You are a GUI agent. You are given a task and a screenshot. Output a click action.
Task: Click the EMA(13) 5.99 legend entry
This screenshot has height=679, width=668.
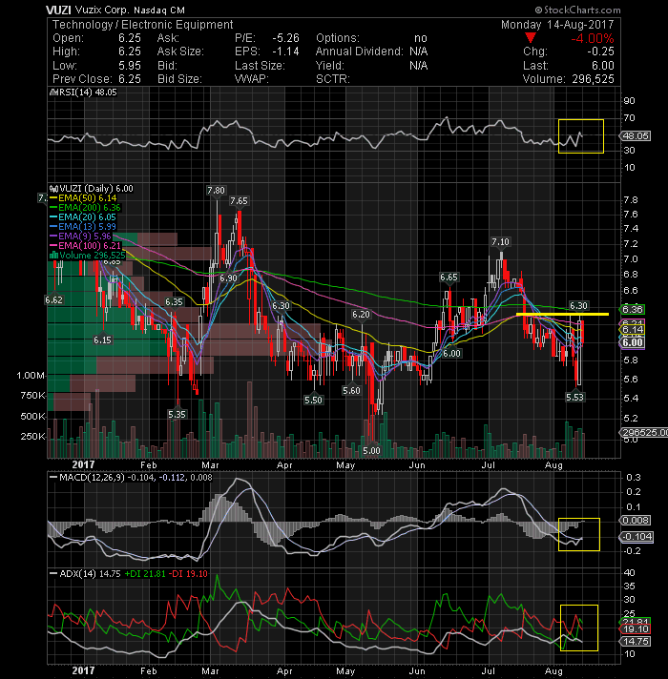click(x=87, y=226)
